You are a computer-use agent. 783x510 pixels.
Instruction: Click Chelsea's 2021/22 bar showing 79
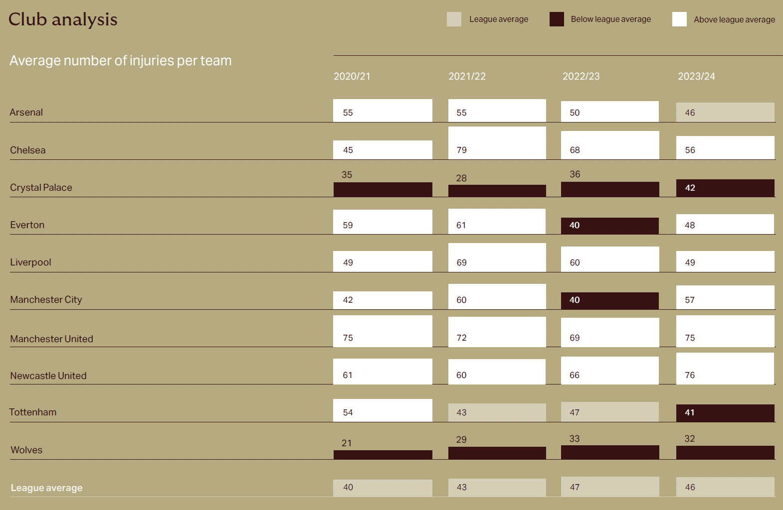497,143
